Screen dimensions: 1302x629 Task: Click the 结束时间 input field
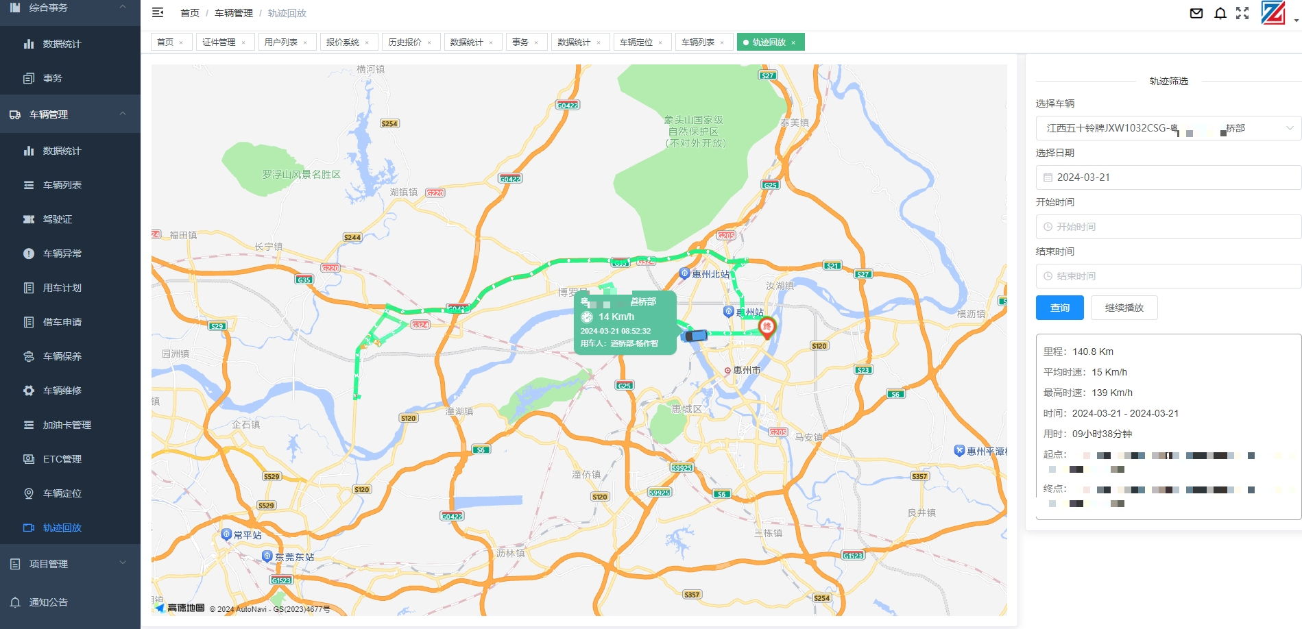(x=1168, y=276)
